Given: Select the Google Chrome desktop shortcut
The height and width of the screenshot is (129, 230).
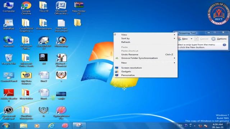Looking at the screenshot, I should [x=26, y=6].
